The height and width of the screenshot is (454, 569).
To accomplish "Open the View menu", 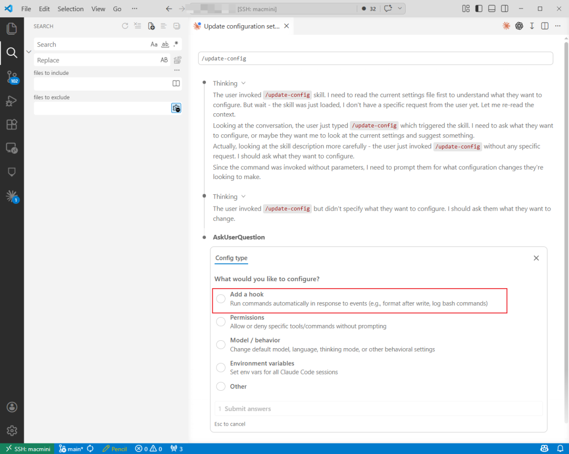I will [x=98, y=9].
